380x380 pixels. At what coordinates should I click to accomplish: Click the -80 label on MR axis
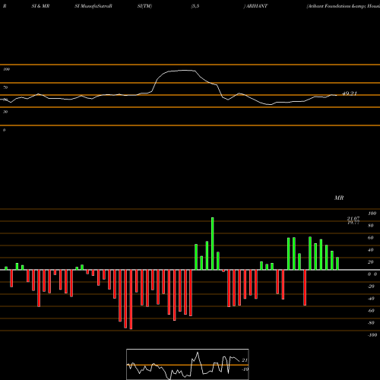click(371, 323)
